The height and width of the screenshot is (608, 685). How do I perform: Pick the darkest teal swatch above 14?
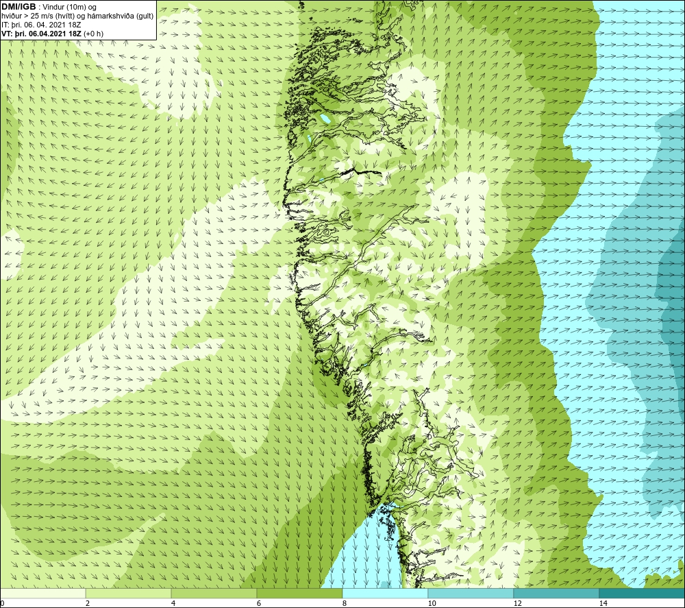(x=642, y=593)
